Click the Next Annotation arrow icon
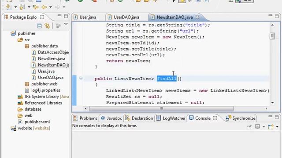The width and height of the screenshot is (282, 158). pos(8,7)
